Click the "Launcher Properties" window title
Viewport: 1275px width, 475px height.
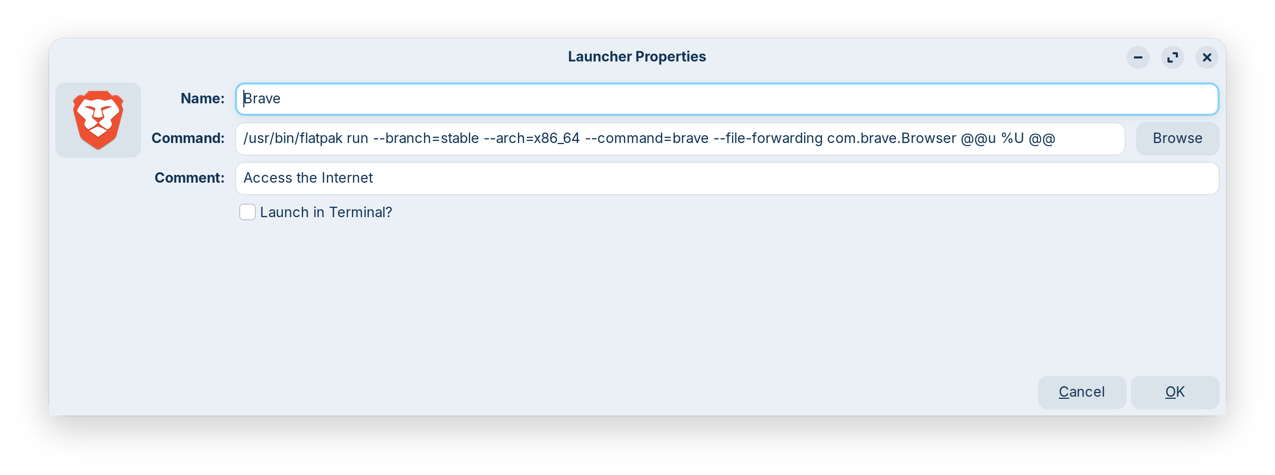(x=637, y=57)
